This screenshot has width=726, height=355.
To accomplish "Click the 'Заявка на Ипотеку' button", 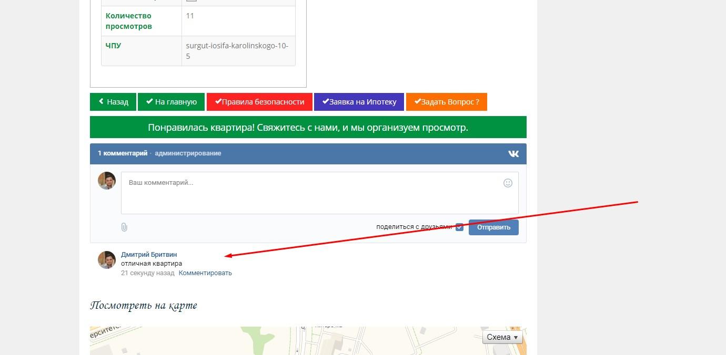I will pos(359,102).
